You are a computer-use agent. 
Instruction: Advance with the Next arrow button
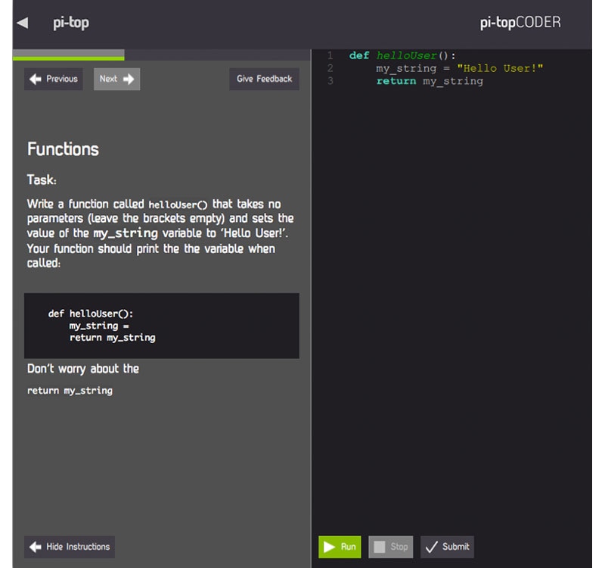coord(116,79)
